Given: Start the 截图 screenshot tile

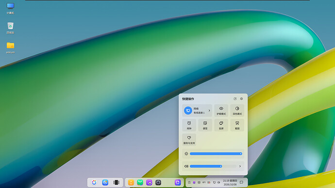Looking at the screenshot, I should (237, 125).
